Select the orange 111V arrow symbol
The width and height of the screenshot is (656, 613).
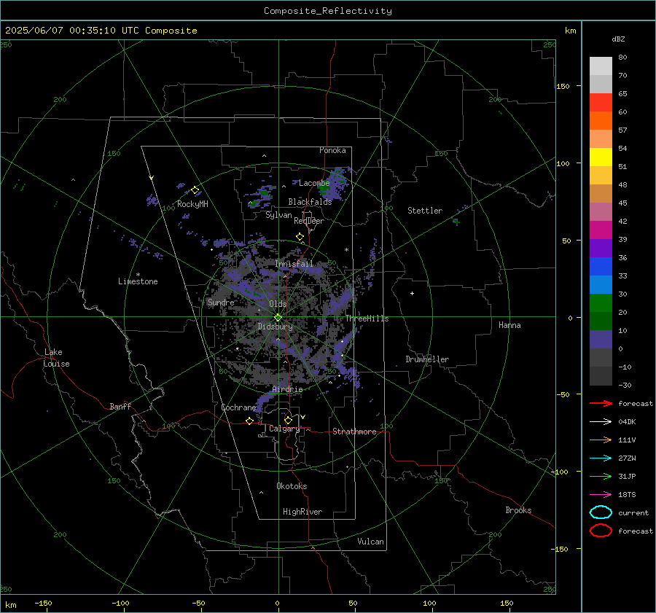(601, 440)
